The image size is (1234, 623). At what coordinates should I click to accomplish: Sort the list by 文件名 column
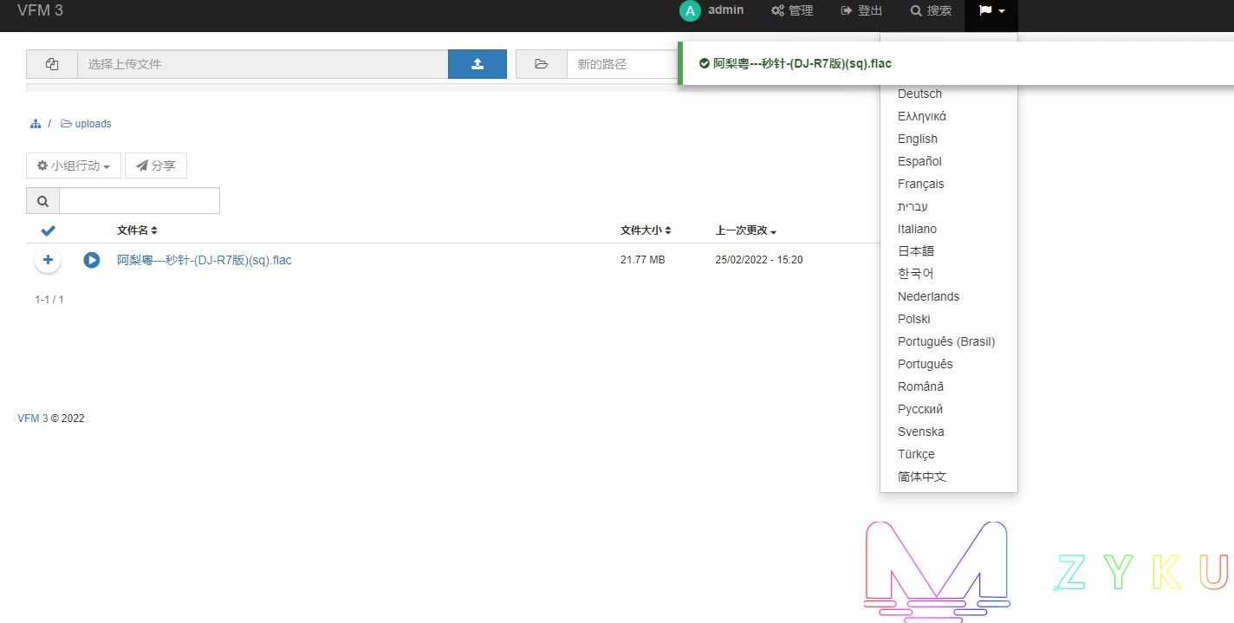coord(137,230)
